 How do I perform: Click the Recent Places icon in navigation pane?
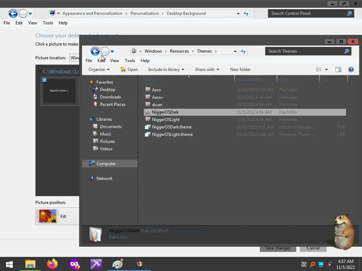point(95,104)
